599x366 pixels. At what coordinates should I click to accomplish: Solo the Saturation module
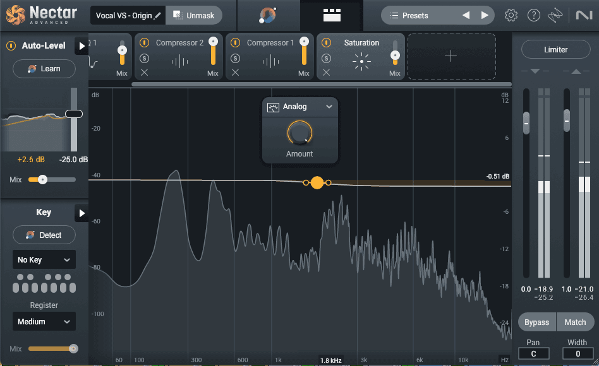[326, 59]
